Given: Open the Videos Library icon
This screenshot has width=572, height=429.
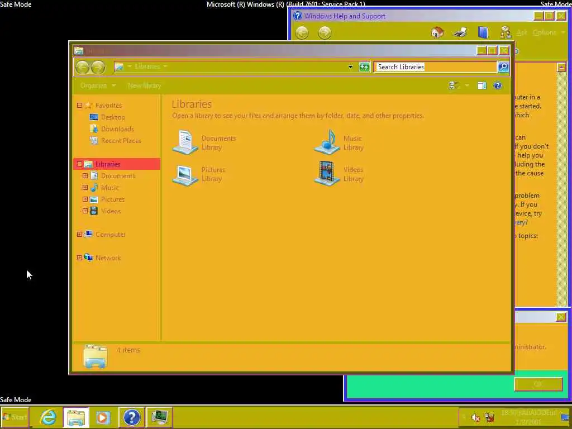Looking at the screenshot, I should coord(327,174).
